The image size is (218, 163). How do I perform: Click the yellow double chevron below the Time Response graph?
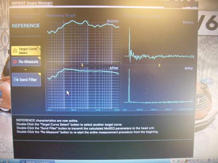pos(160,65)
